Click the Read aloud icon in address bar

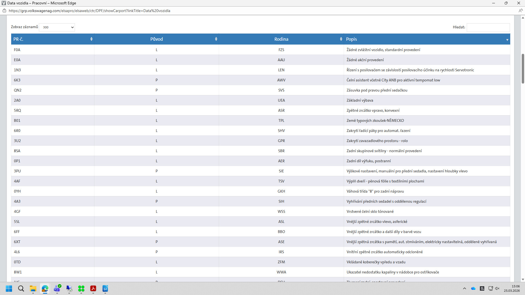point(520,11)
